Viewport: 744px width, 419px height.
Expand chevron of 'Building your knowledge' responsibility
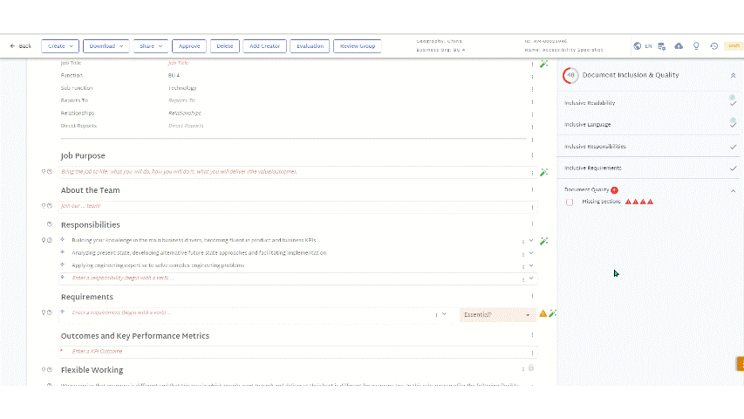click(x=531, y=241)
